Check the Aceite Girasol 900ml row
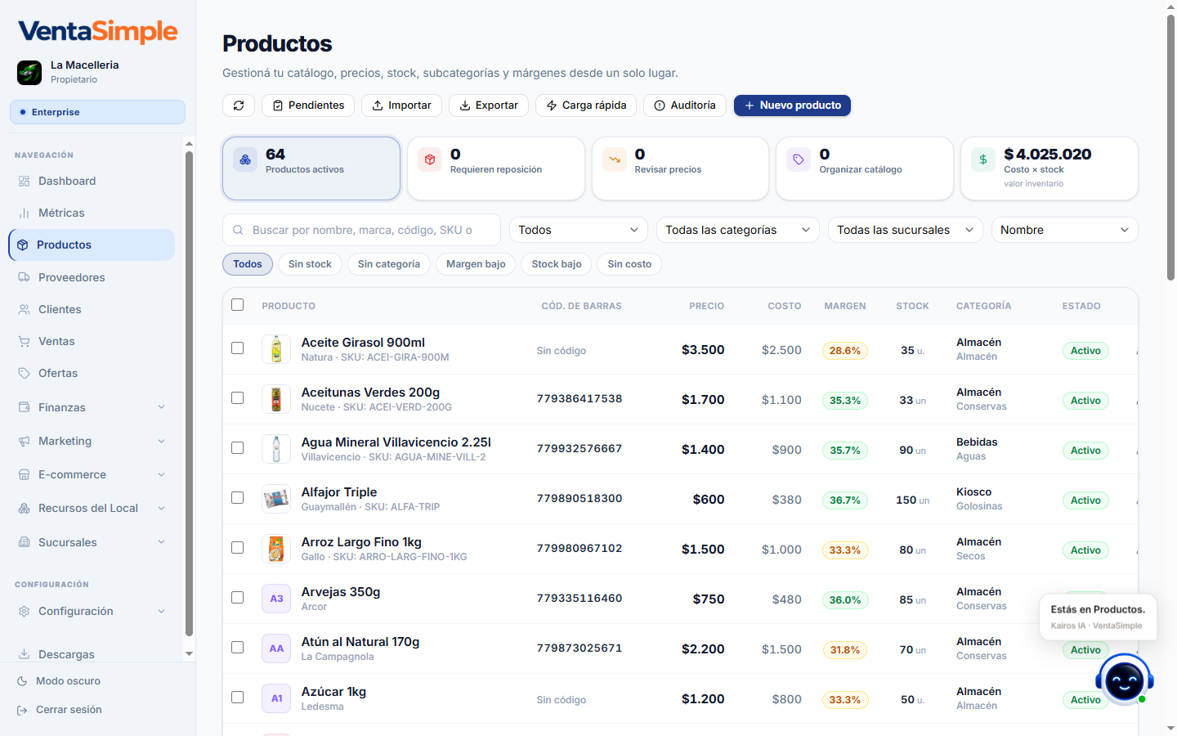Screen dimensions: 1177x736 tap(237, 348)
